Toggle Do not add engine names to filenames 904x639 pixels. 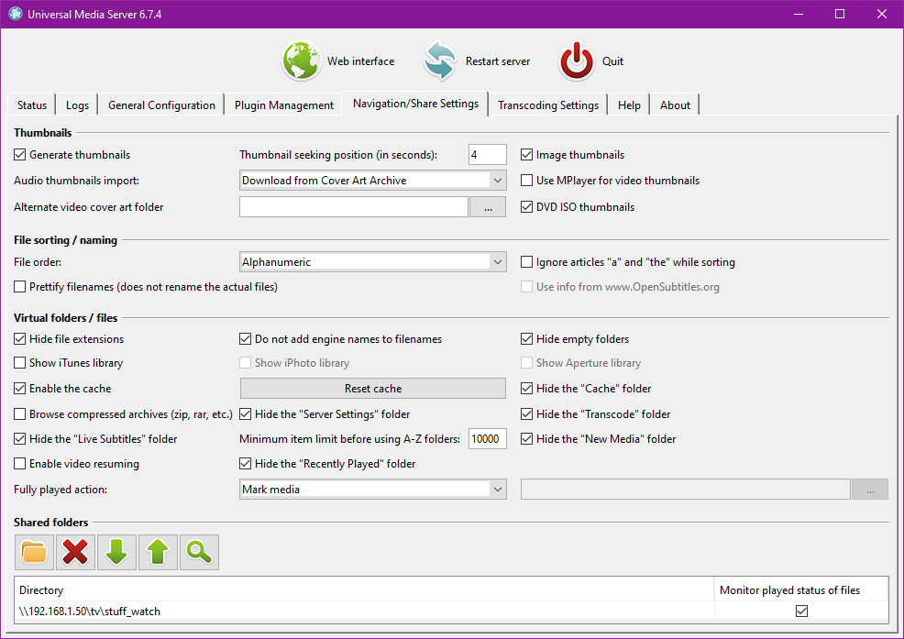[245, 339]
